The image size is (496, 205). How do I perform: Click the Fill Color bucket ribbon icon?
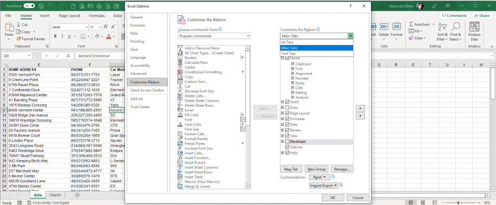click(x=97, y=36)
